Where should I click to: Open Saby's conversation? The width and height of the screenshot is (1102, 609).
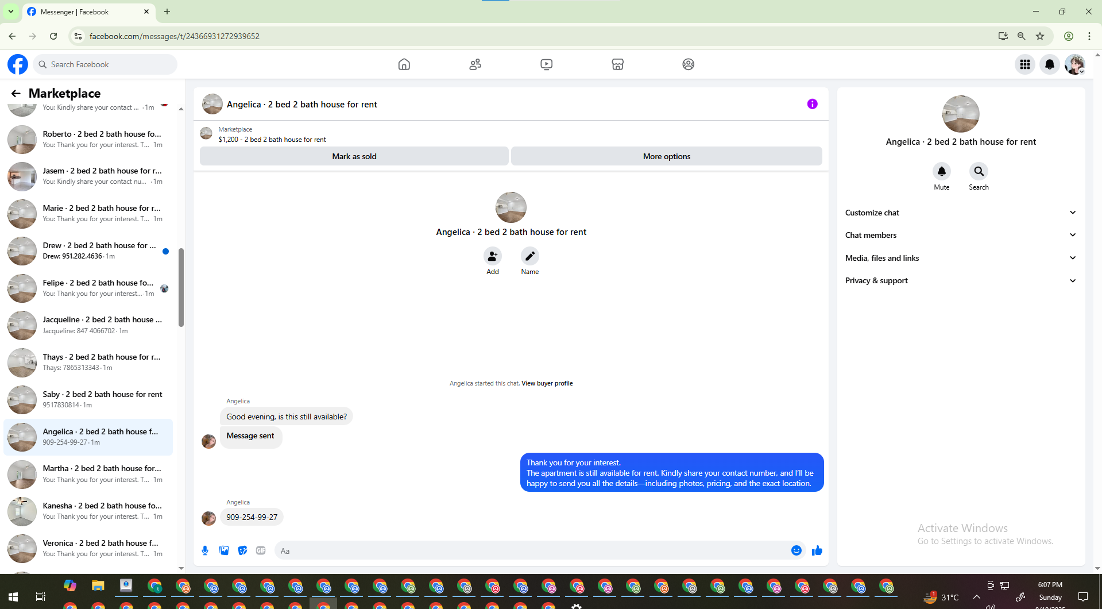point(88,400)
